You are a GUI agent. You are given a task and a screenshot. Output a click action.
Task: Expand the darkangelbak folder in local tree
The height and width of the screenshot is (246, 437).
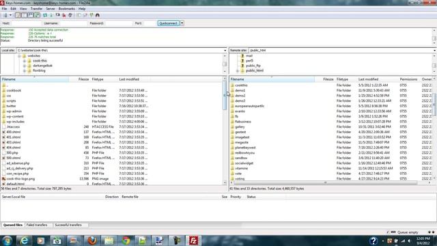click(25, 66)
